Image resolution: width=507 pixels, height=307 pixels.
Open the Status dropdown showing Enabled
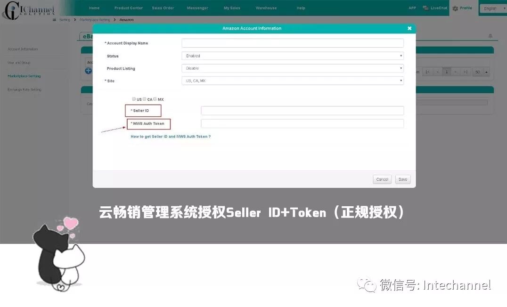click(293, 56)
